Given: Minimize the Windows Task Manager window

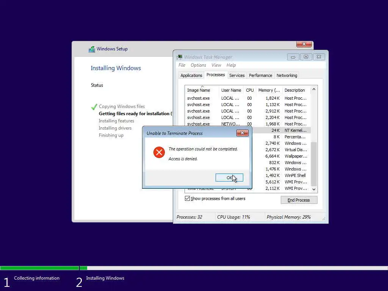Looking at the screenshot, I should coord(293,57).
